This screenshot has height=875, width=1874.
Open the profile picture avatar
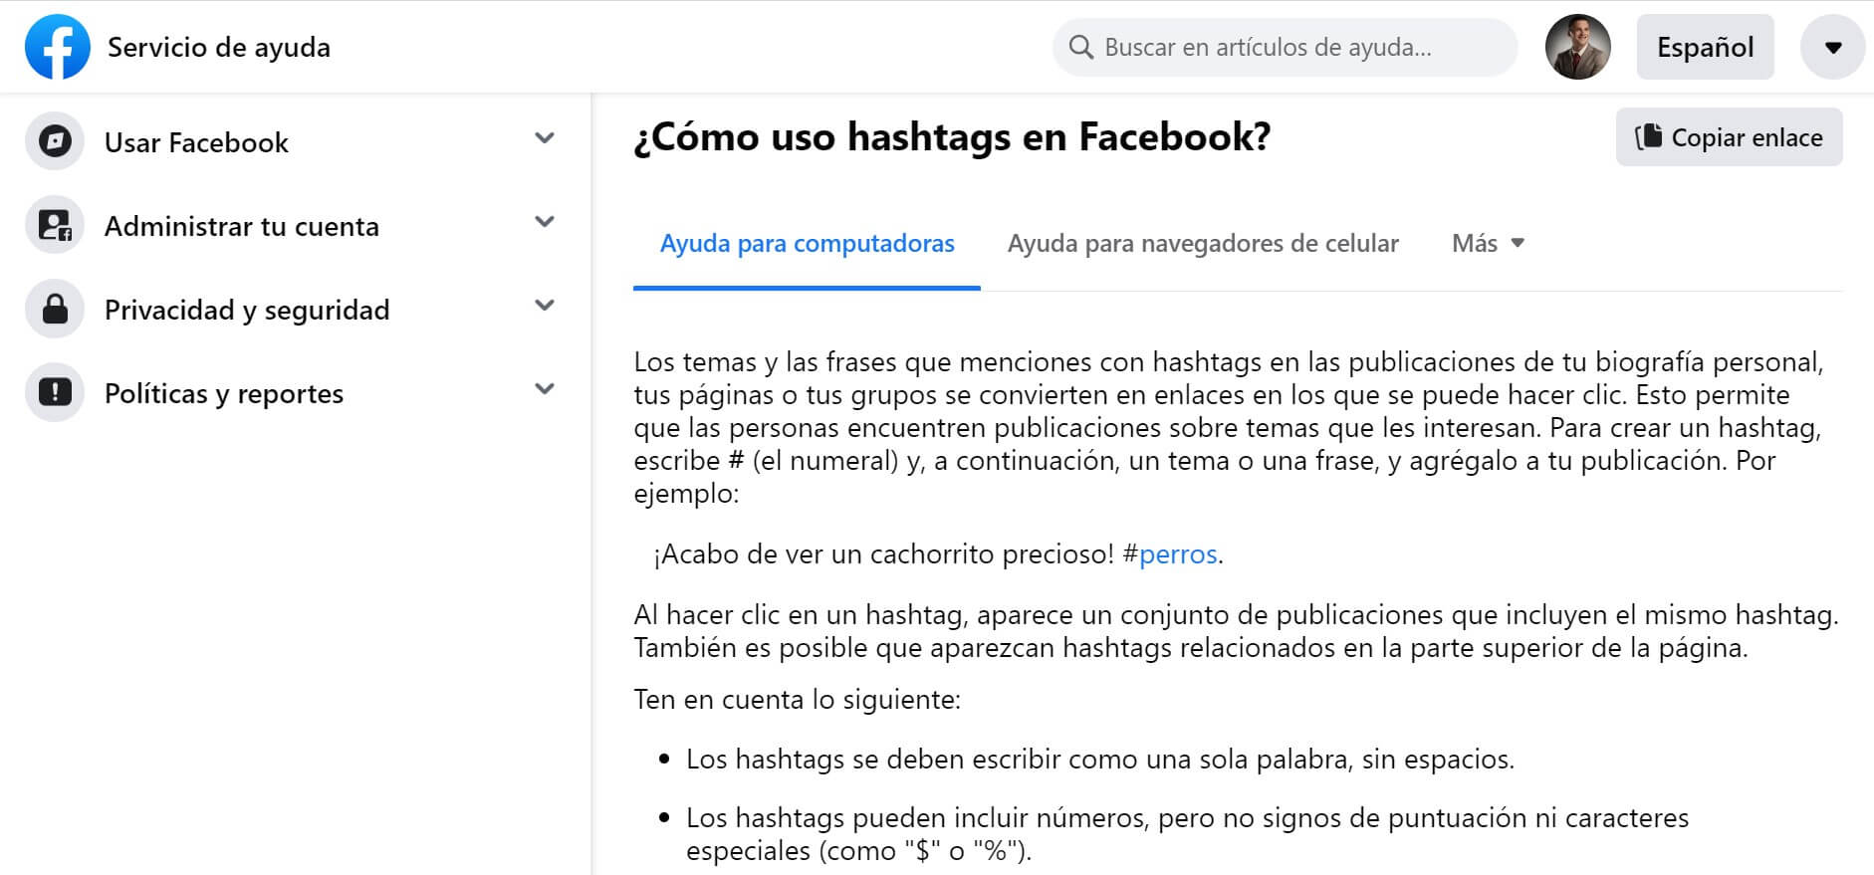pos(1577,47)
